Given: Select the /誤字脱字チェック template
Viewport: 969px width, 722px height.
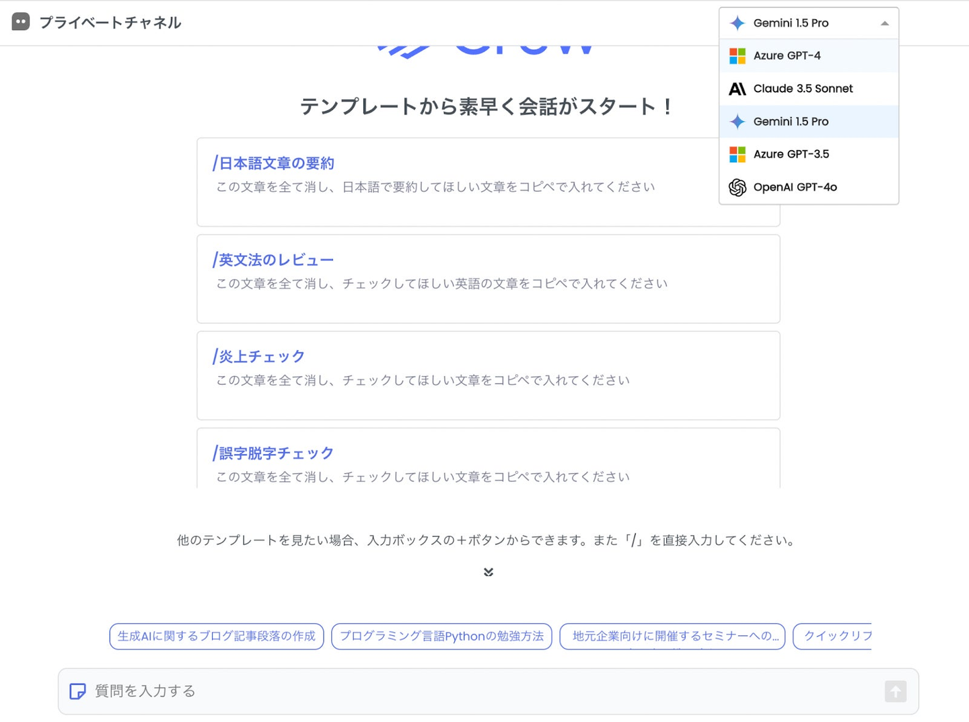Looking at the screenshot, I should (489, 458).
